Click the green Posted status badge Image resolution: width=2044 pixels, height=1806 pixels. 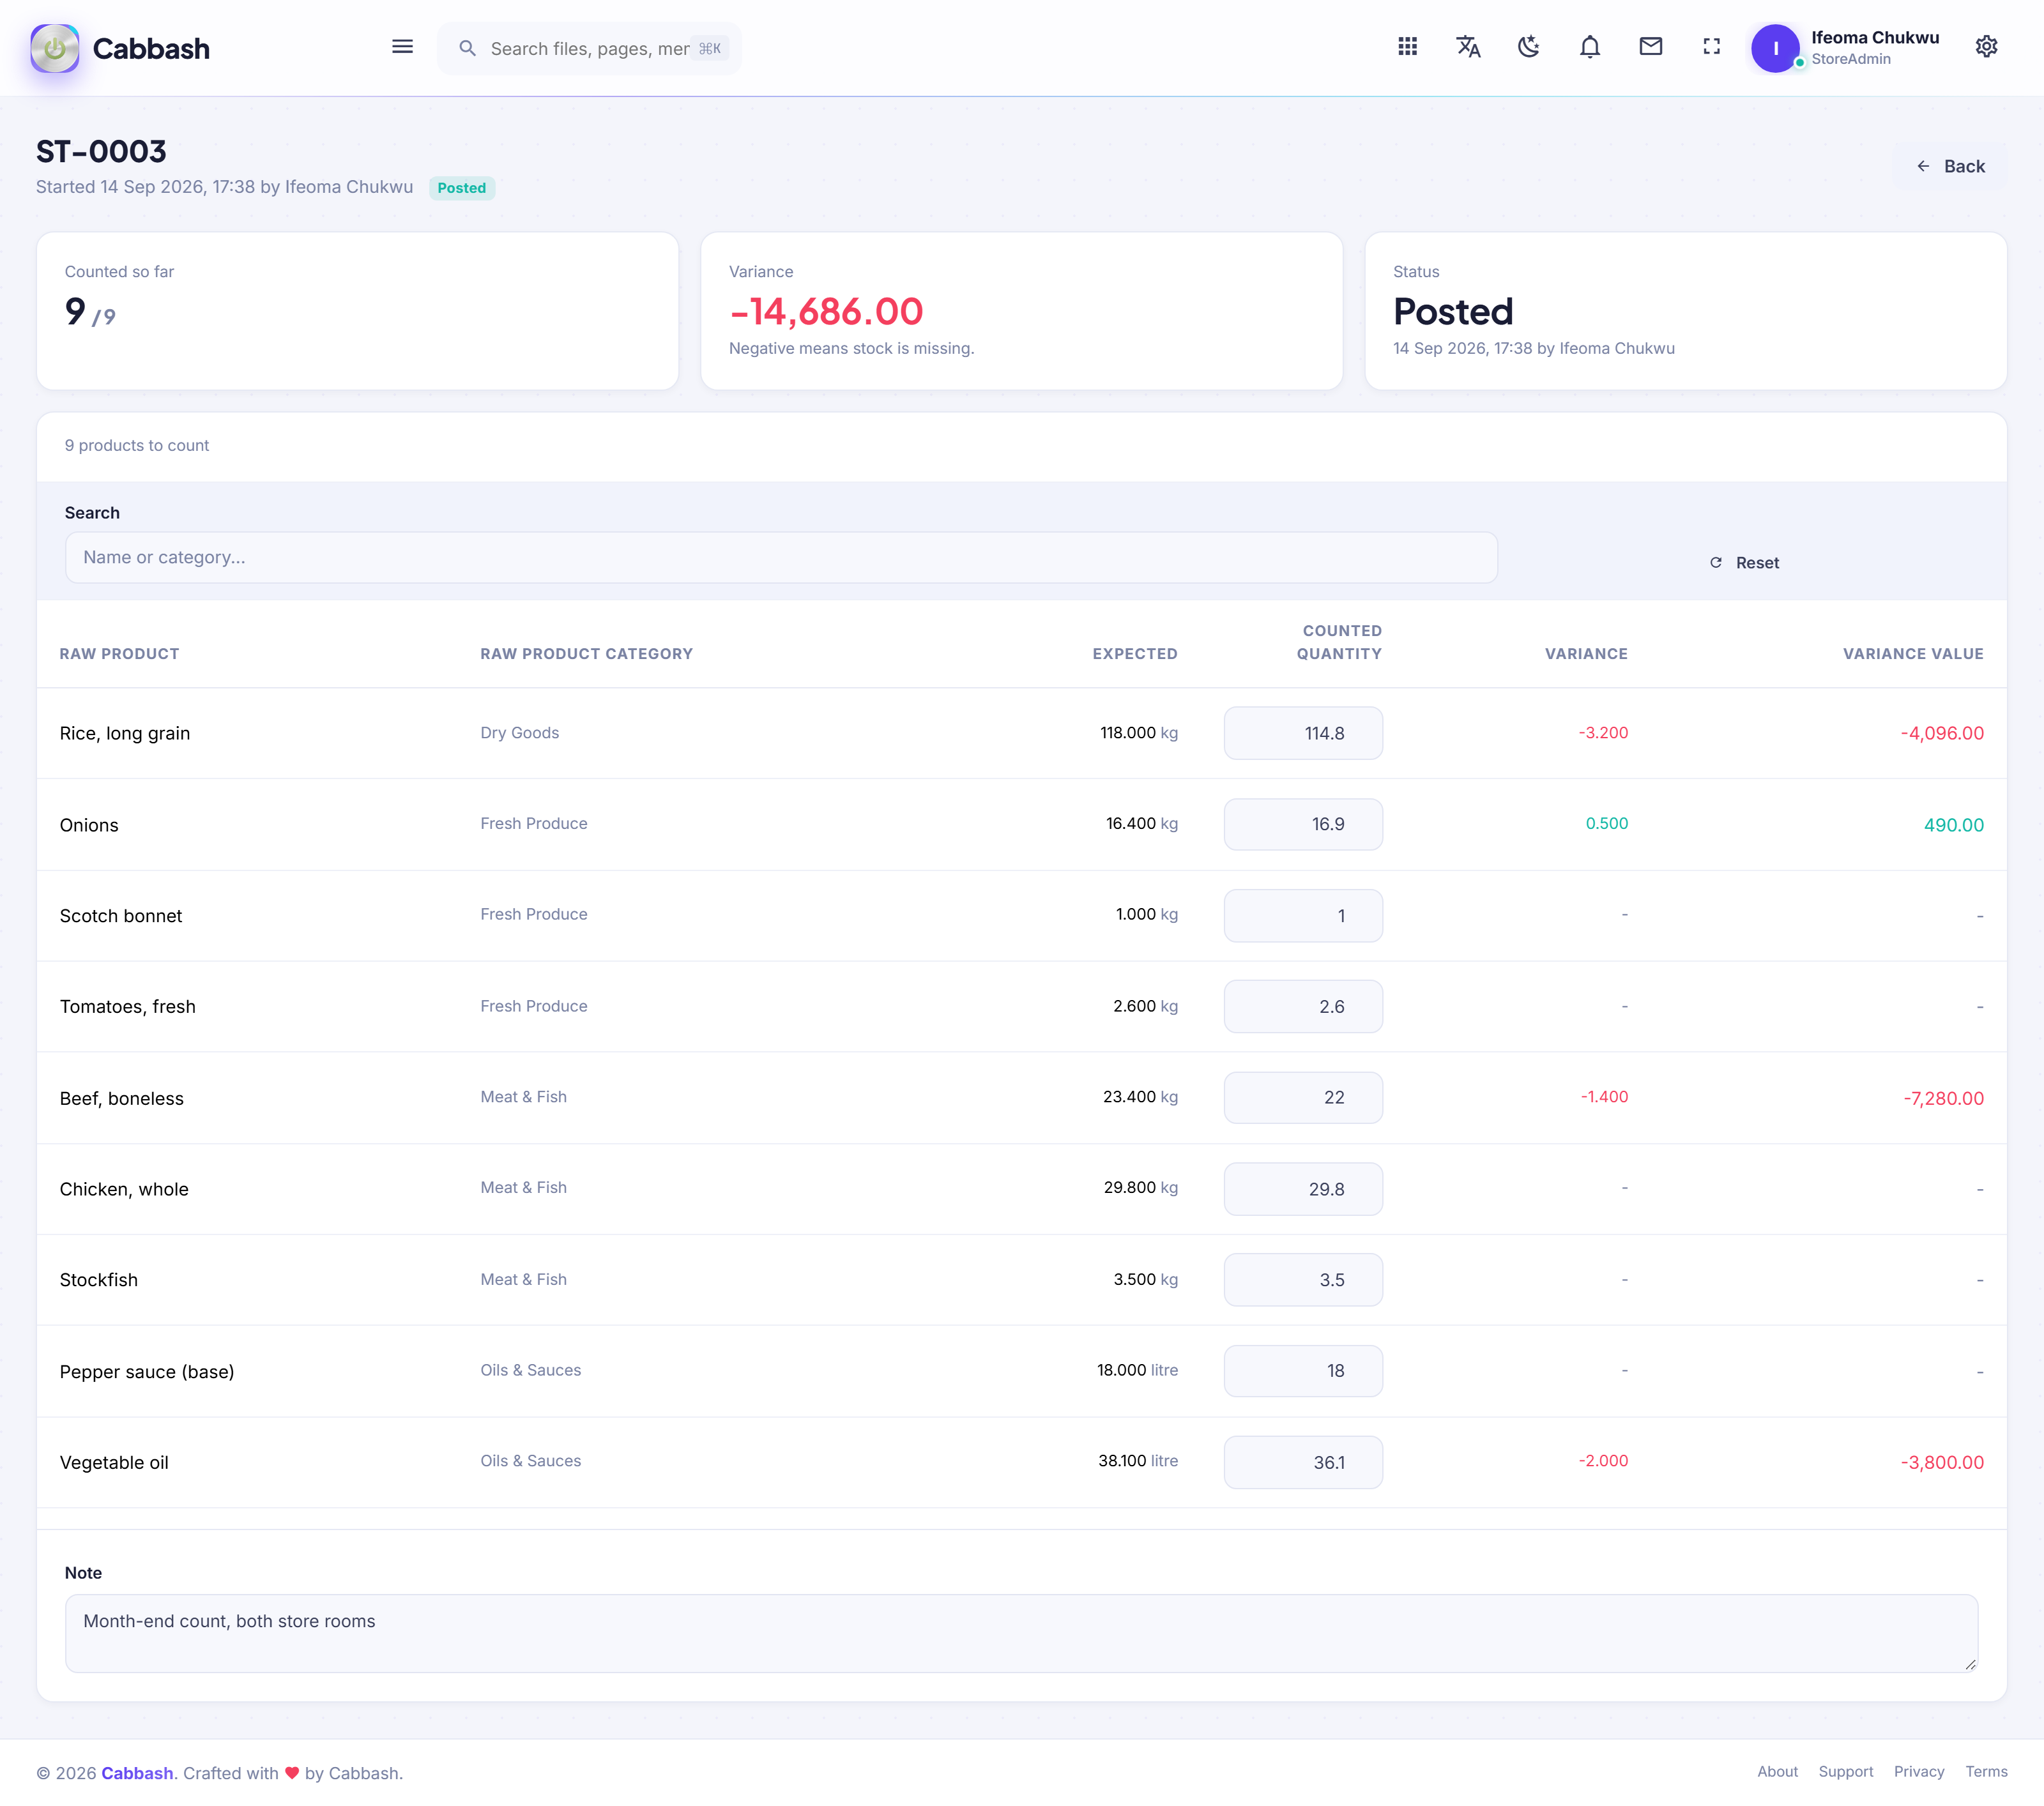pos(462,188)
